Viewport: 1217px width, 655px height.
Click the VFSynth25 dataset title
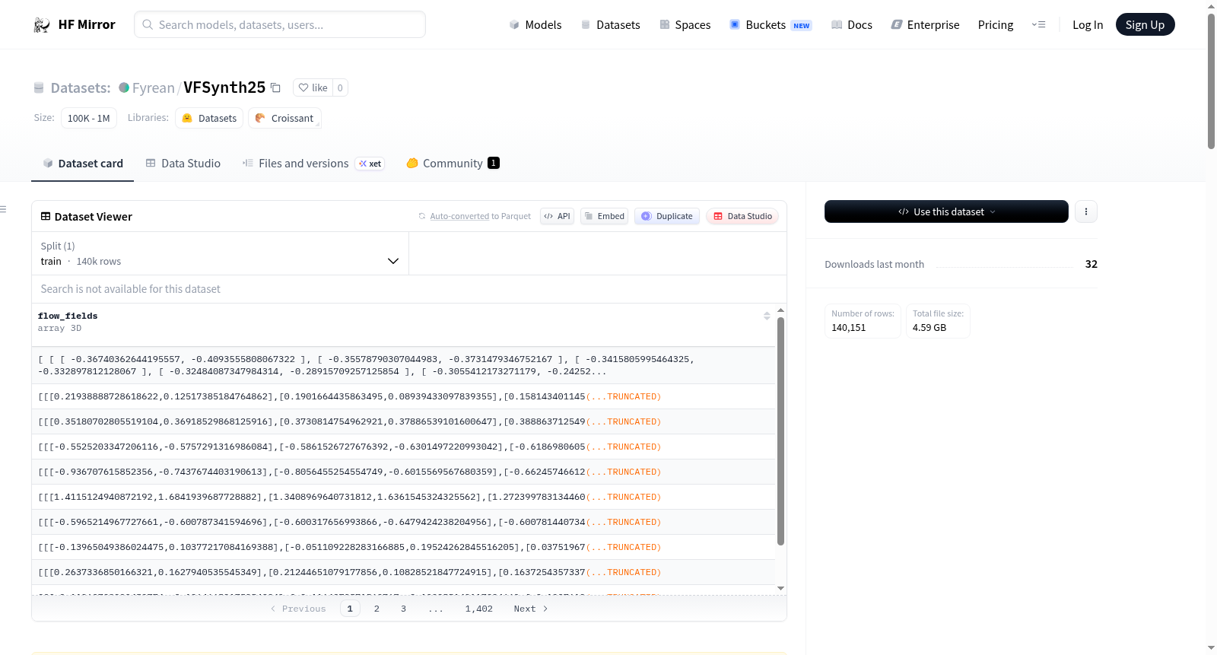(224, 87)
